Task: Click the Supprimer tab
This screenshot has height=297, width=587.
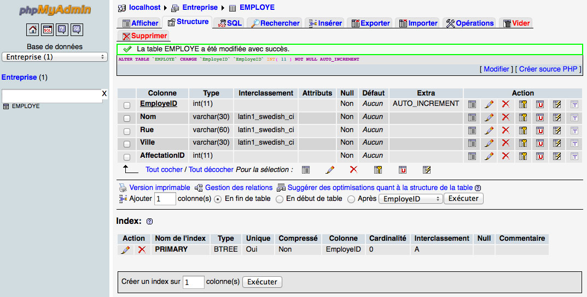Action: click(144, 36)
